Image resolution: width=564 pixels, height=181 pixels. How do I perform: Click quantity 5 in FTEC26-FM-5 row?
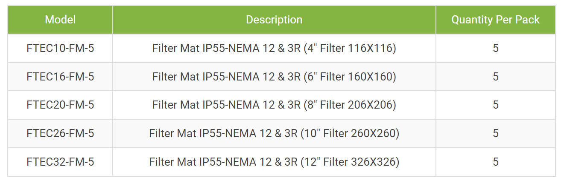(x=496, y=133)
